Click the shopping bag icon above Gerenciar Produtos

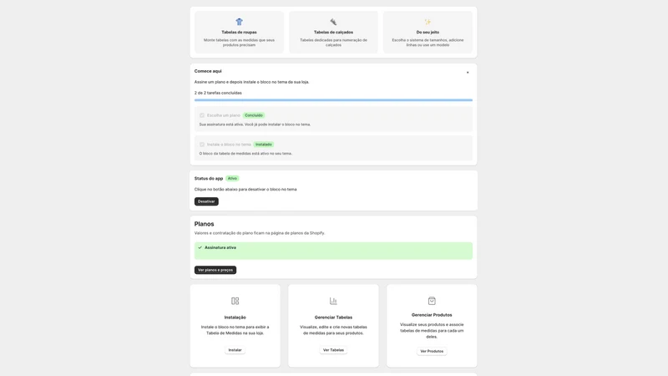[x=432, y=301]
